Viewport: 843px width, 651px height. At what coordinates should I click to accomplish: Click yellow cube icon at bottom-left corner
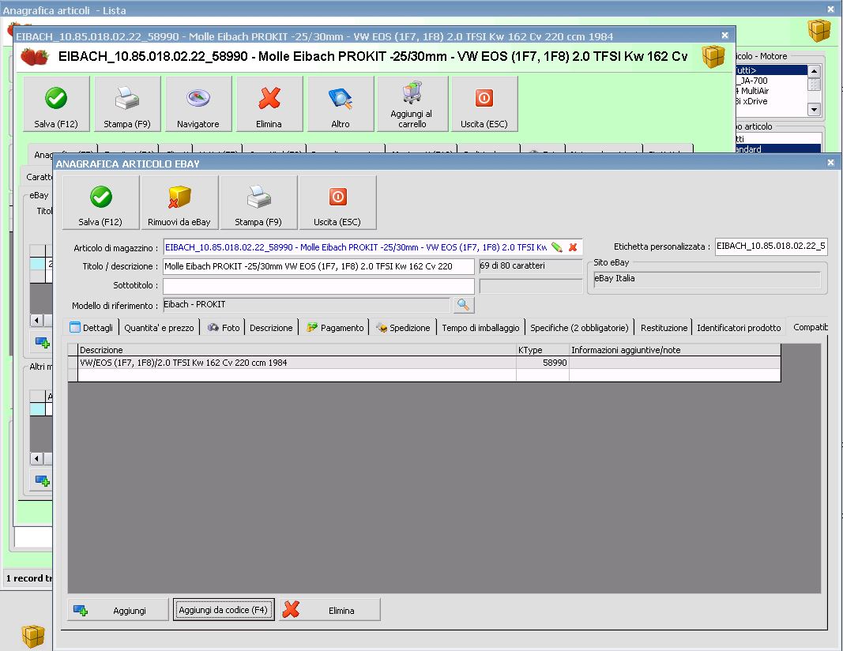[33, 636]
